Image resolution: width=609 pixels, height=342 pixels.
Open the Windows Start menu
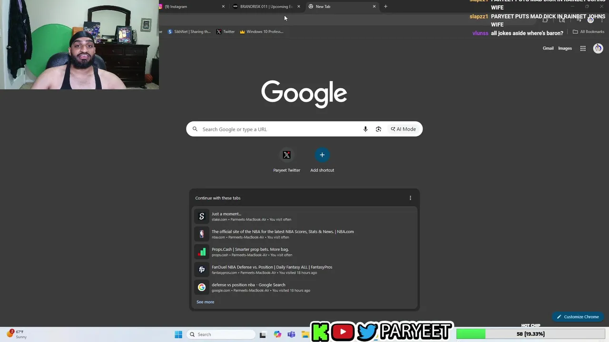coord(178,334)
